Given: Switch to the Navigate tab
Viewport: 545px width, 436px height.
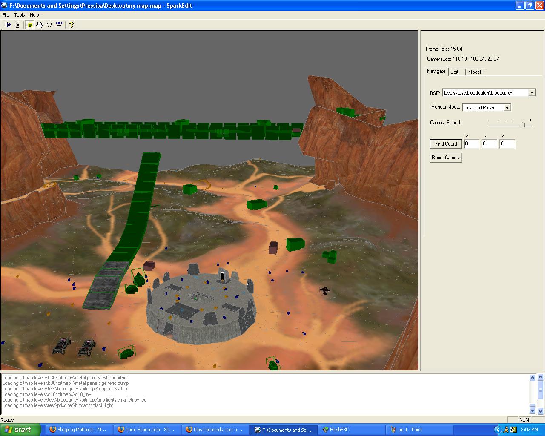Looking at the screenshot, I should click(436, 71).
